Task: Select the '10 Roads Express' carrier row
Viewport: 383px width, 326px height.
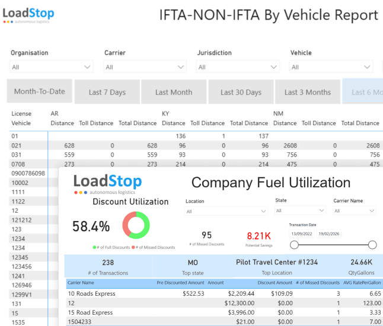Action: point(225,293)
